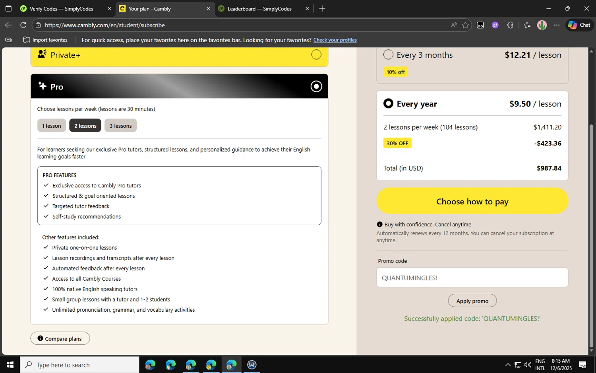Click the Type here to search box
Screen dimensions: 596x373
click(x=79, y=365)
